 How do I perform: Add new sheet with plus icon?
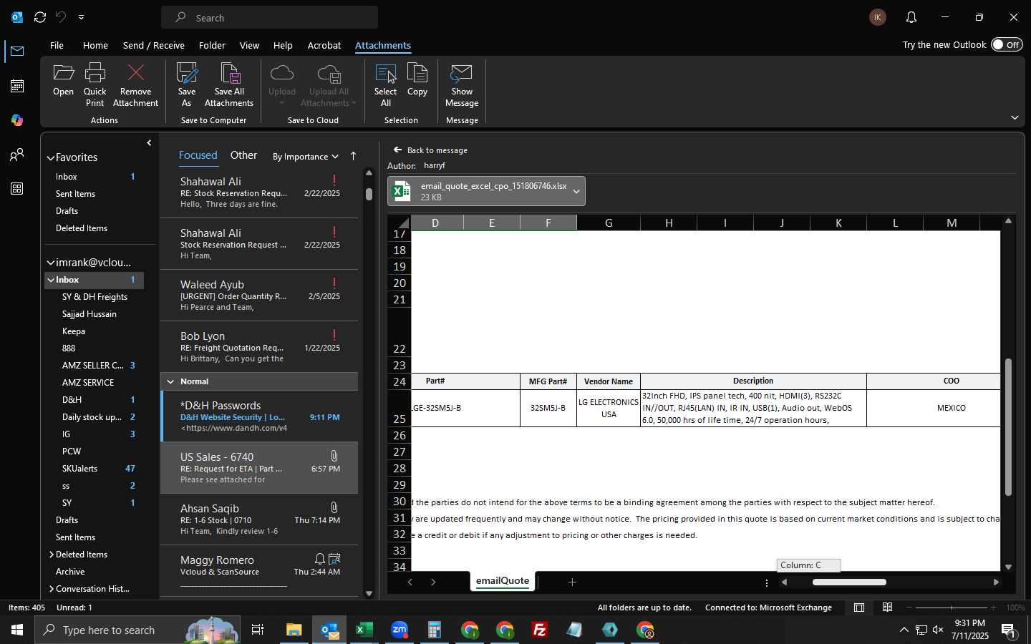pyautogui.click(x=572, y=582)
